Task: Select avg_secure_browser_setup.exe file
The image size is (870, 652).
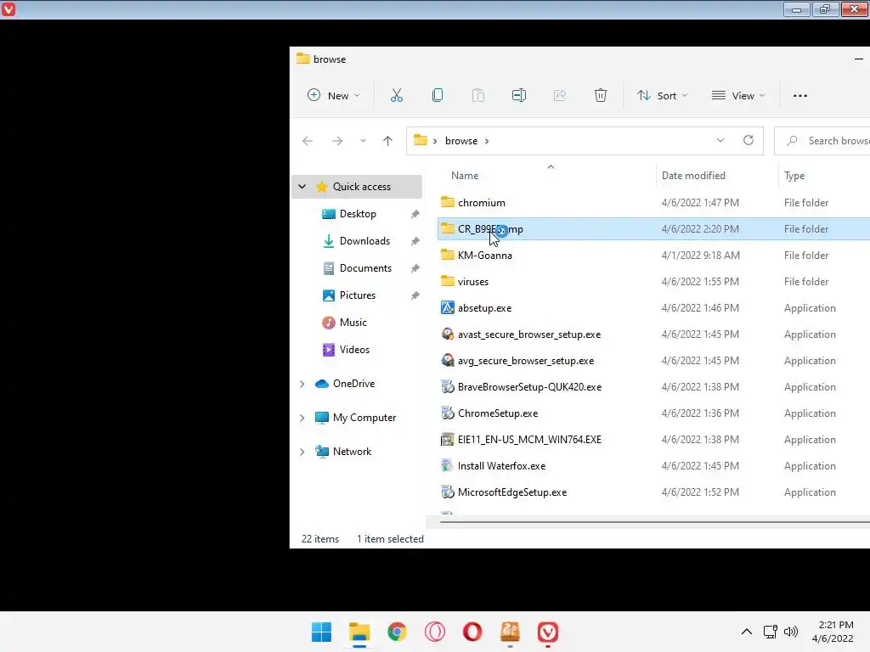Action: (x=525, y=360)
